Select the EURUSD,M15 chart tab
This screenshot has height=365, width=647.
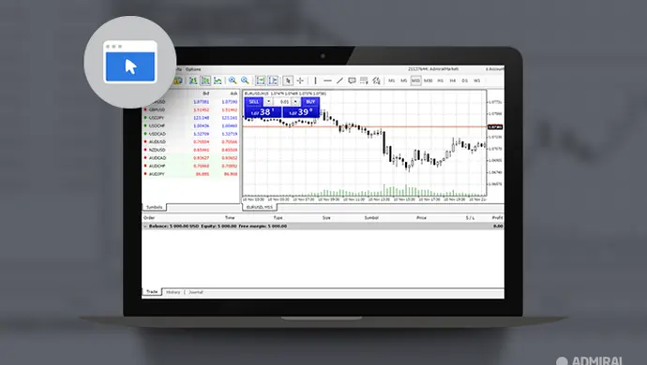(x=260, y=207)
